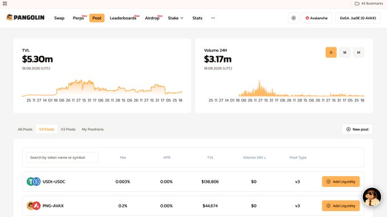Viewport: 387px width, 217px height.
Task: Select the D daily volume interval
Action: click(x=331, y=52)
